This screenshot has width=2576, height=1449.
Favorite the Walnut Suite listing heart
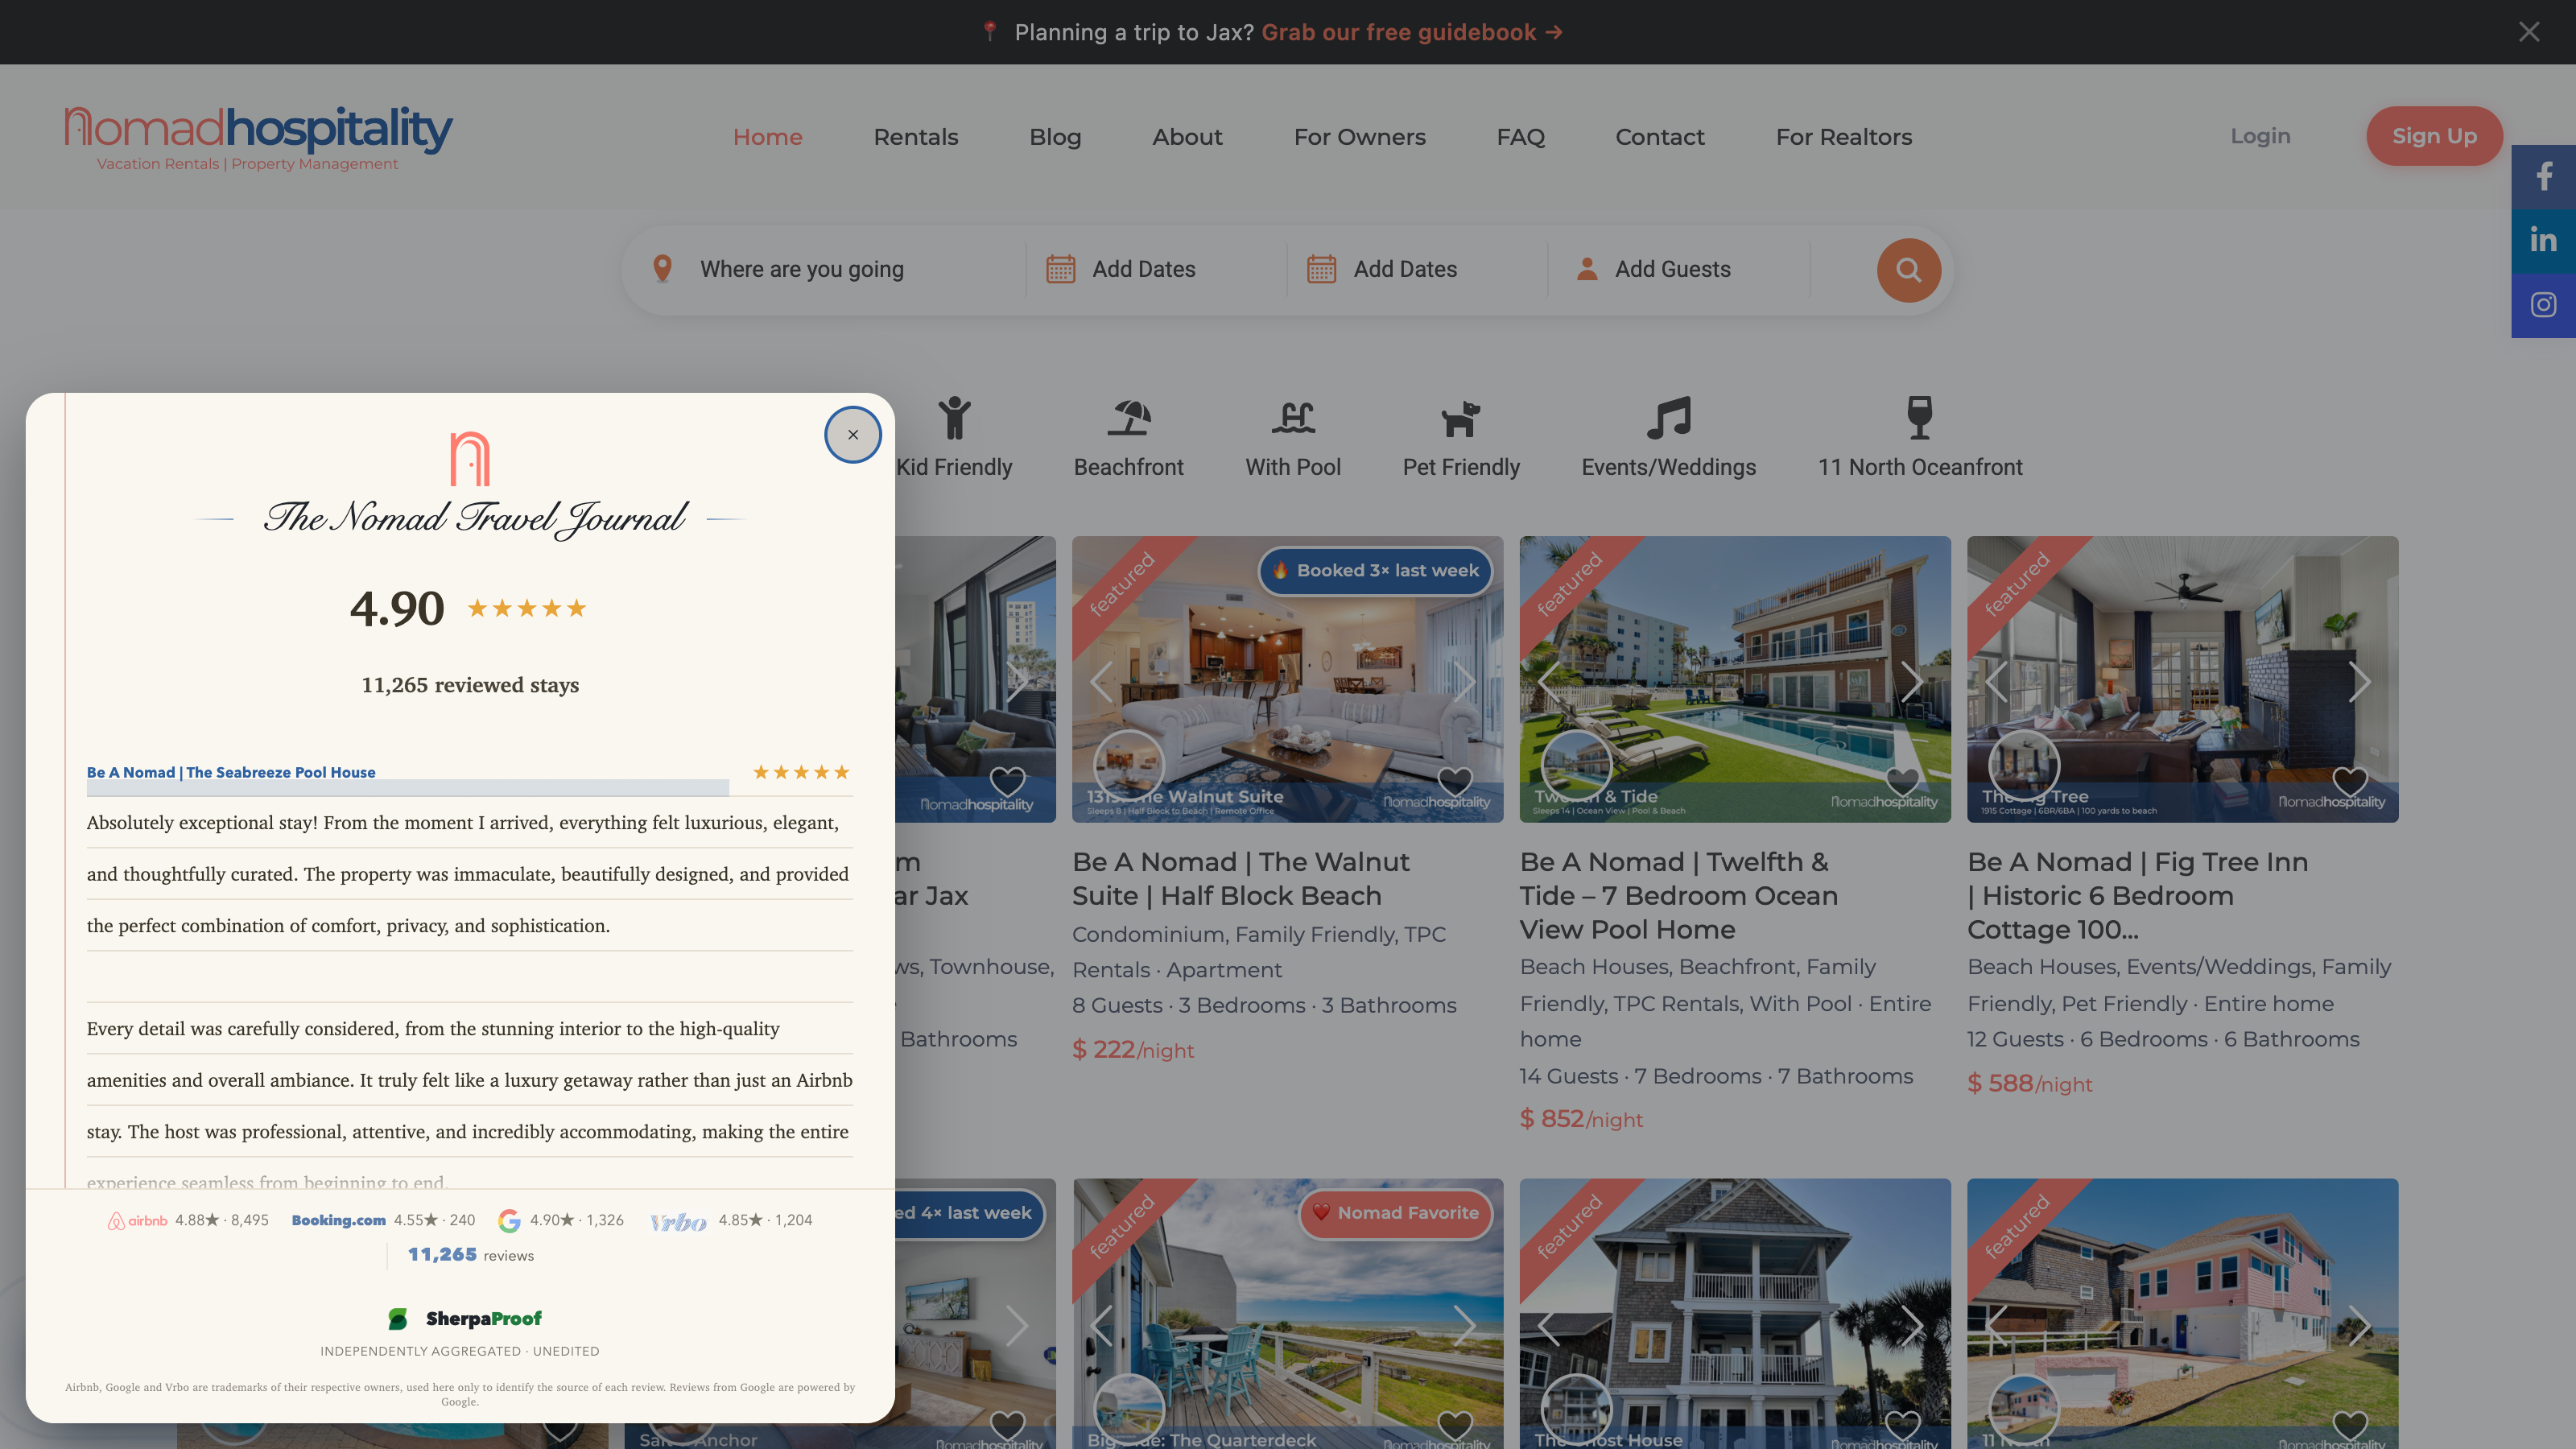[1455, 780]
